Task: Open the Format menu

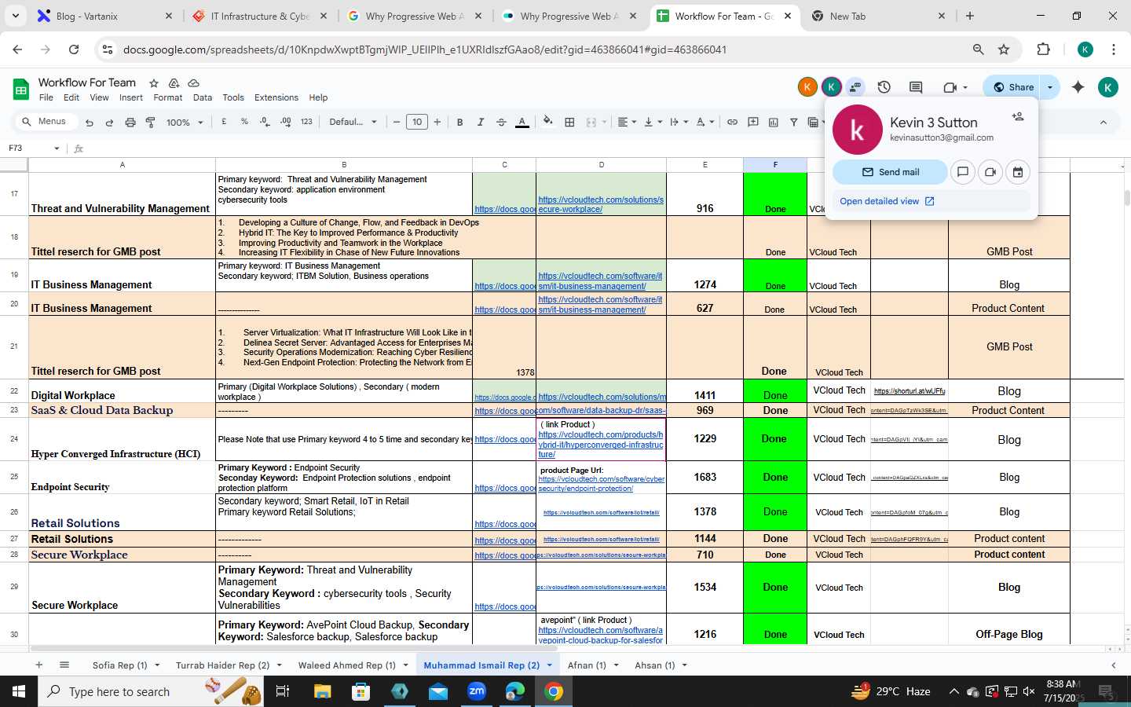Action: (167, 97)
